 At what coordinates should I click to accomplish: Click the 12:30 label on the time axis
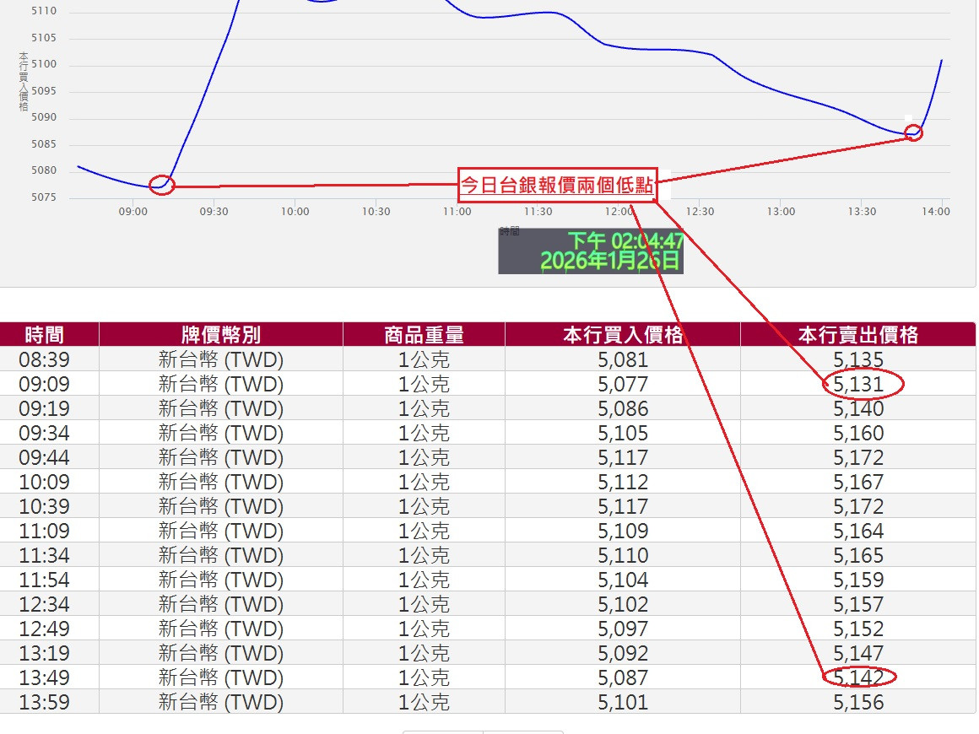[700, 212]
